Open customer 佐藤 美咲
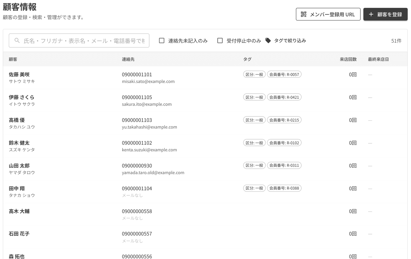The height and width of the screenshot is (259, 411). tap(19, 74)
